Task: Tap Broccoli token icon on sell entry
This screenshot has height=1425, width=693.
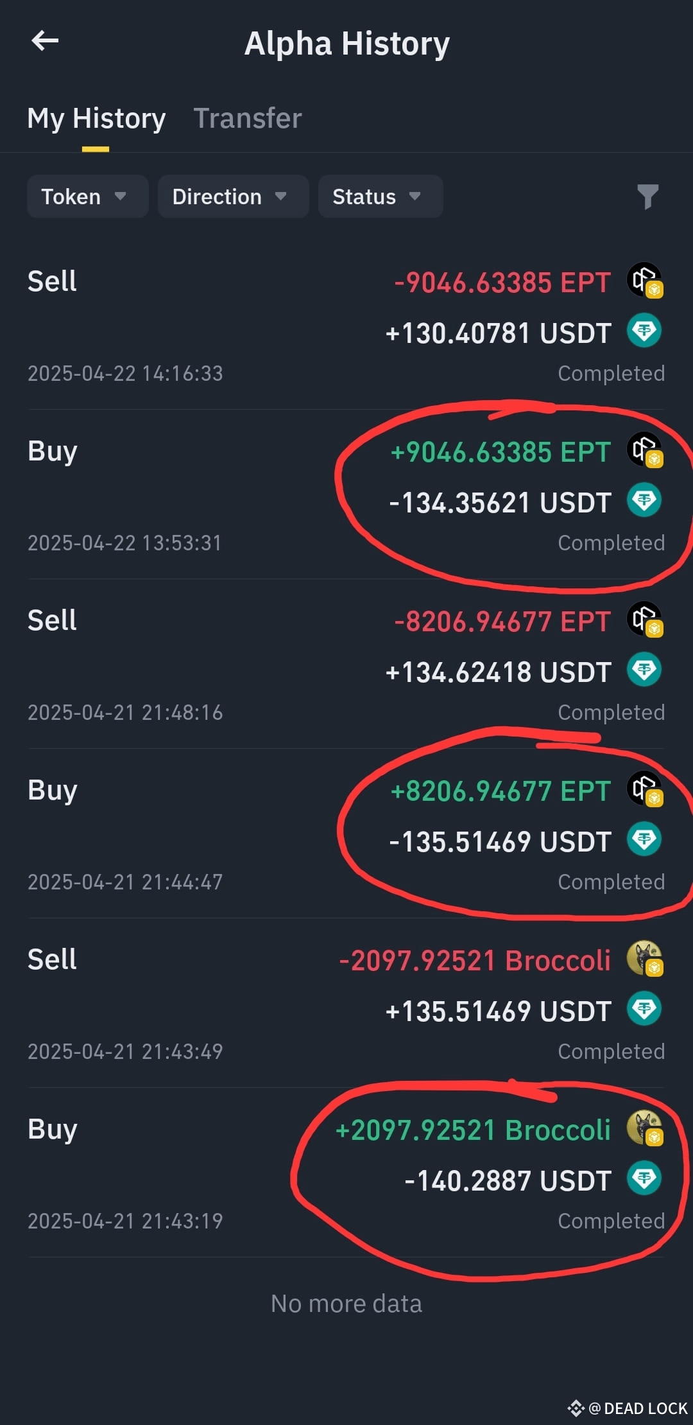Action: [645, 958]
